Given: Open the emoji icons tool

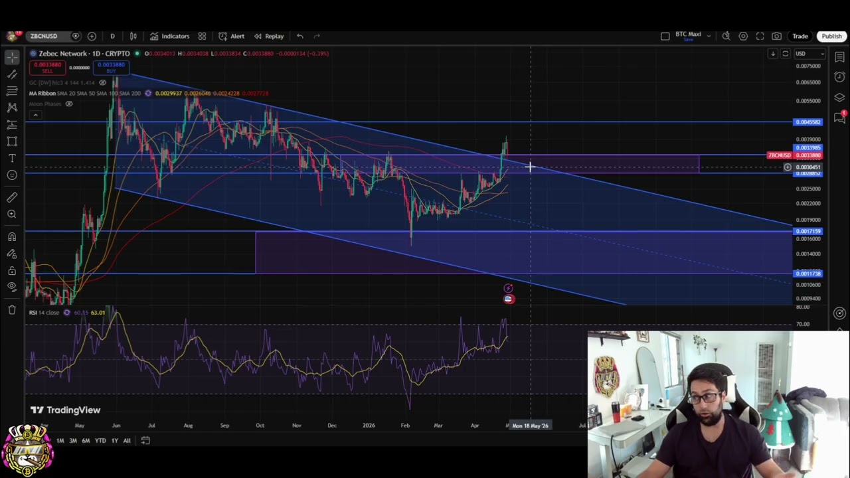Looking at the screenshot, I should (12, 175).
